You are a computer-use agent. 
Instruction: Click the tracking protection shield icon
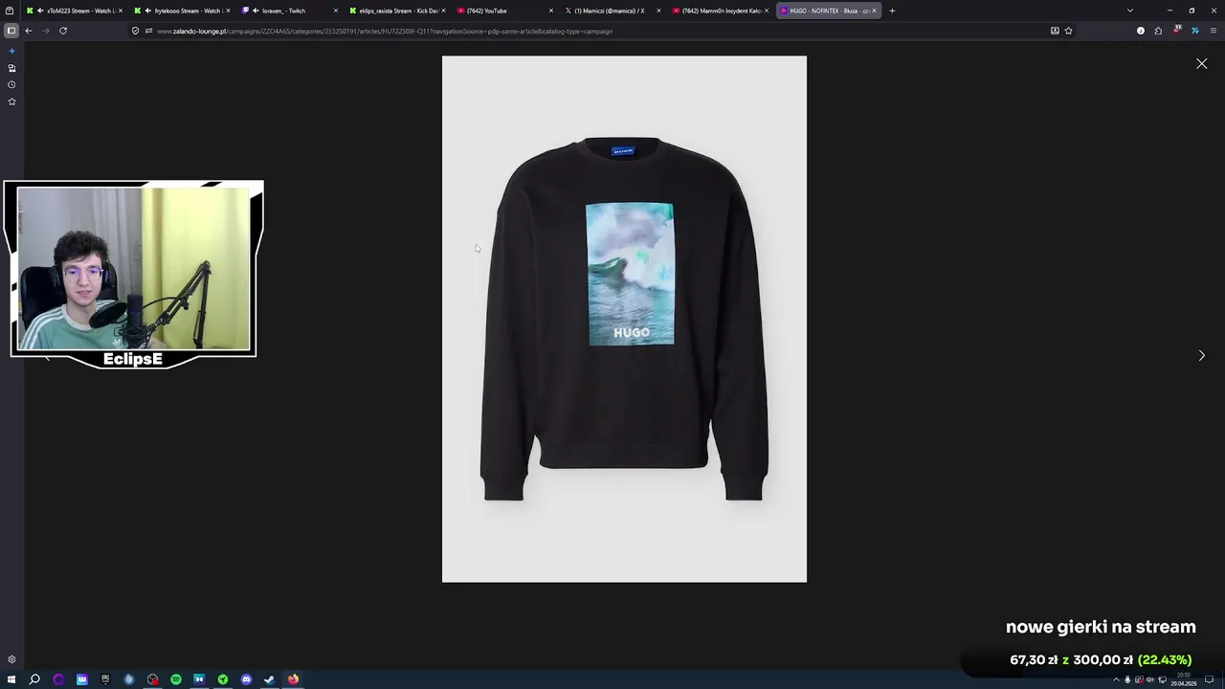pos(136,31)
